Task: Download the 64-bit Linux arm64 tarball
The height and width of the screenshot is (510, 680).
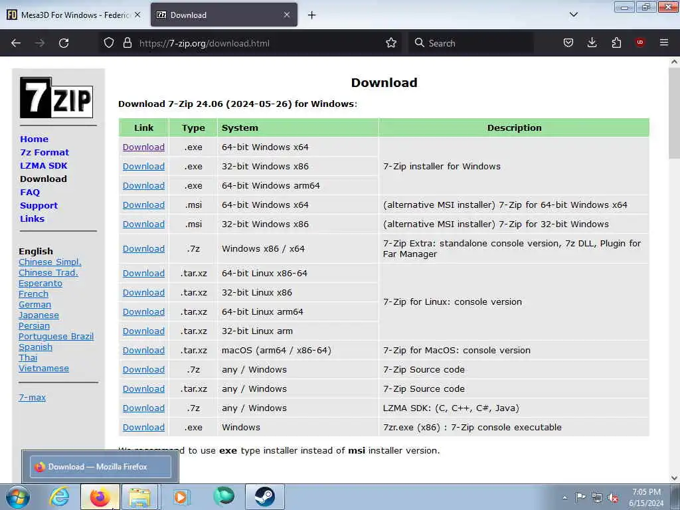Action: coord(143,312)
